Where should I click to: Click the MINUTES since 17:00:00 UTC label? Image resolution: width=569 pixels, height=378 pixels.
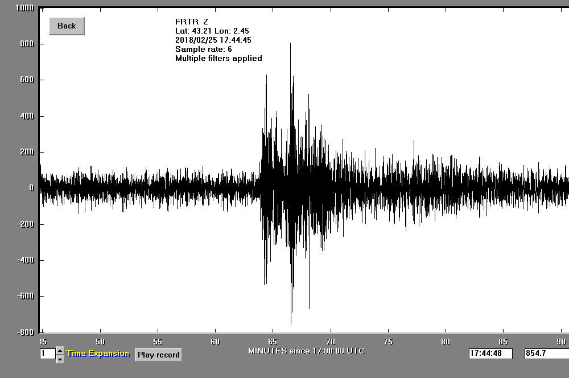click(x=306, y=351)
